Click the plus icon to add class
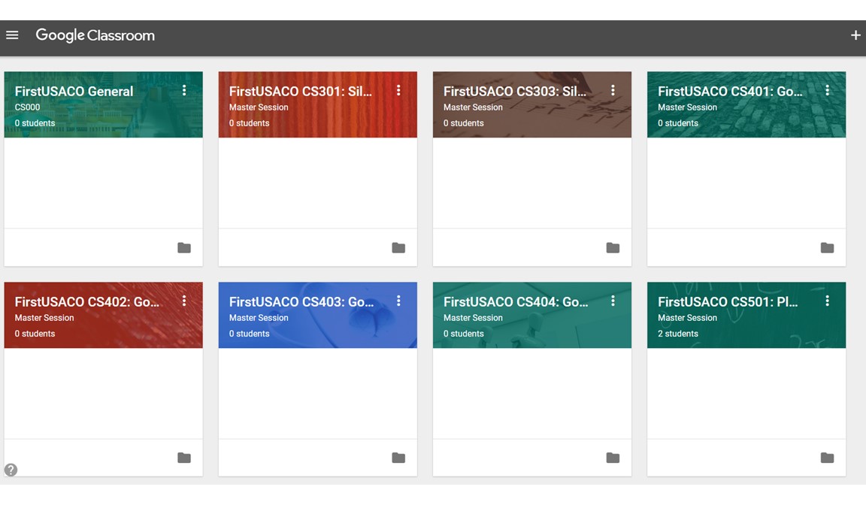The width and height of the screenshot is (866, 505). coord(855,35)
